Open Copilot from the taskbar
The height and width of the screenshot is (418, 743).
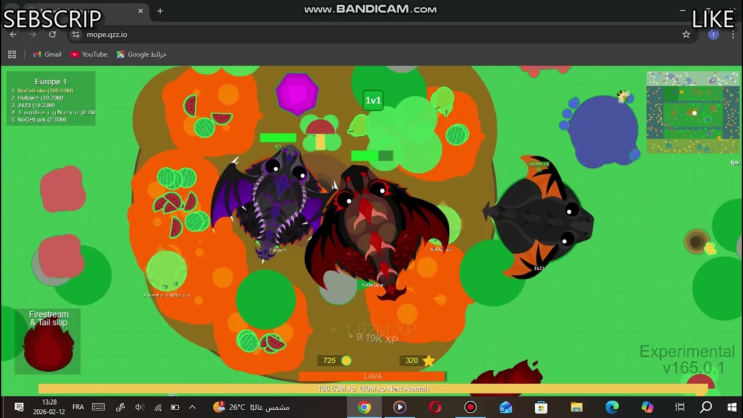(x=647, y=408)
